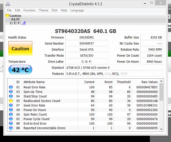This screenshot has height=142, width=171.
Task: Click blue status orb for End-to-End Error
Action: (x=11, y=123)
